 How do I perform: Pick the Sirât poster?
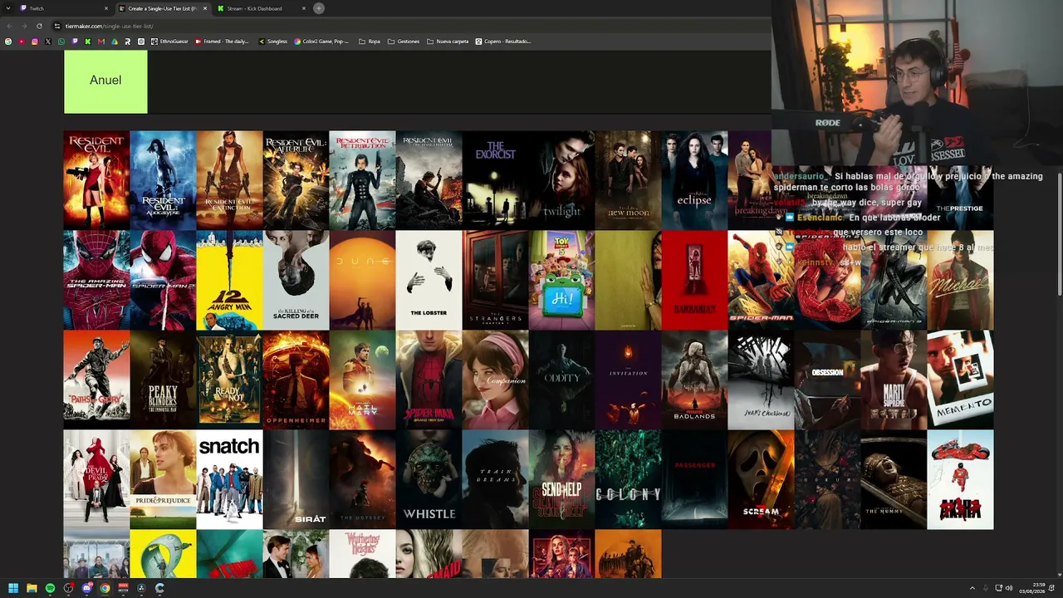tap(296, 479)
